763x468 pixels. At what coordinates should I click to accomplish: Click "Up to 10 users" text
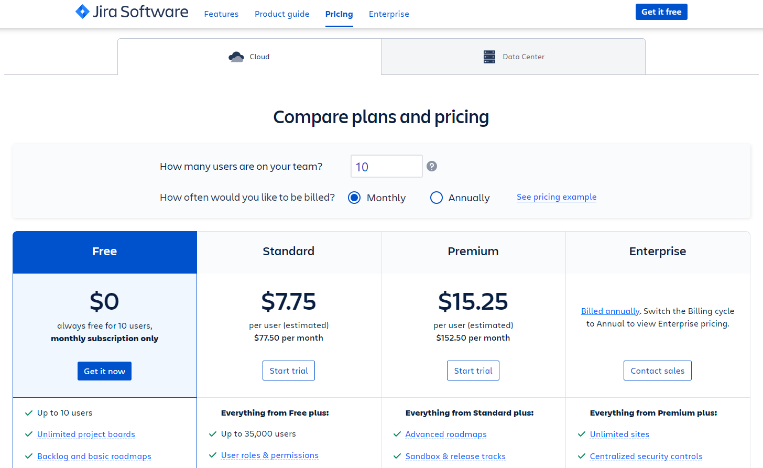pyautogui.click(x=64, y=413)
